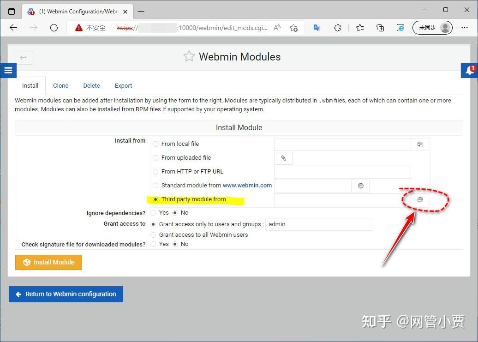478x342 pixels.
Task: Click the highlighted globe icon for third party modules
Action: (x=420, y=199)
